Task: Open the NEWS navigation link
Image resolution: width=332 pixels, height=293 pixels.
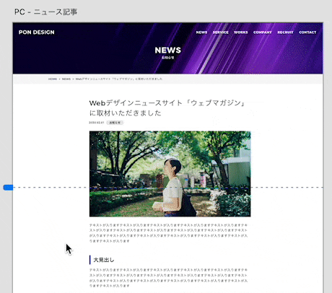Action: tap(201, 32)
